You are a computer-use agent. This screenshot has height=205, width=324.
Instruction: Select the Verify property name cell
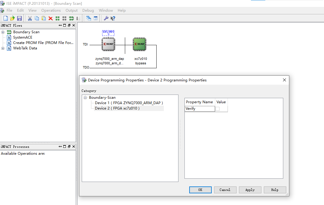(x=200, y=109)
